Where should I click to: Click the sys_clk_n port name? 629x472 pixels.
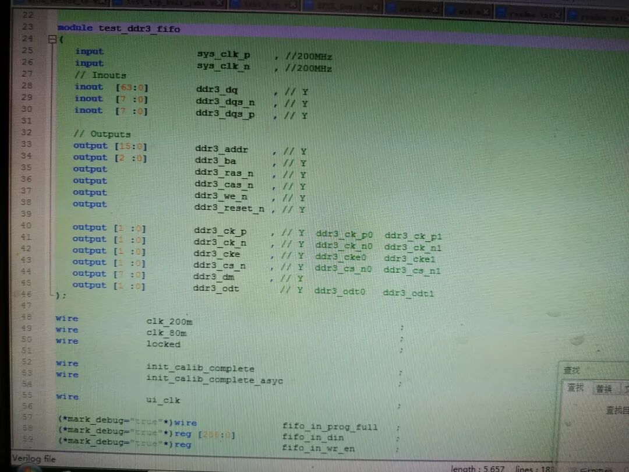(x=223, y=66)
